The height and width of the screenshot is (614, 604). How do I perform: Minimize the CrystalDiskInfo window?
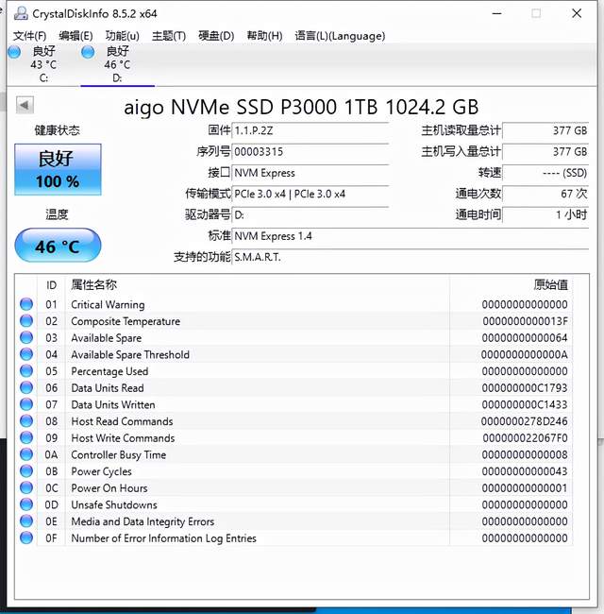(x=496, y=13)
